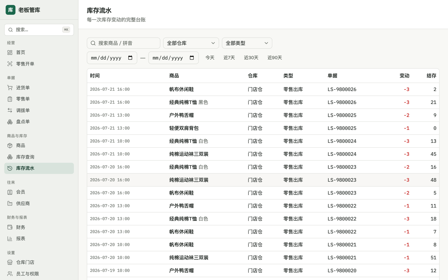The width and height of the screenshot is (448, 280).
Task: Navigate to 会员 page
Action: tap(39, 192)
